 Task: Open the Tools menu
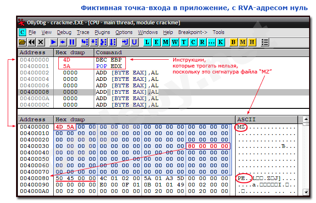click(219, 32)
